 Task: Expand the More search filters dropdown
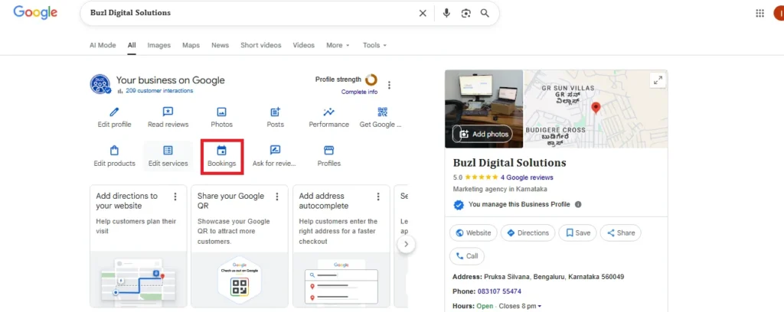coord(338,45)
